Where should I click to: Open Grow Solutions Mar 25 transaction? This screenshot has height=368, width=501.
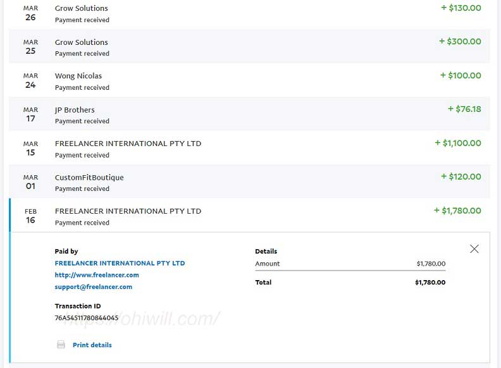249,47
